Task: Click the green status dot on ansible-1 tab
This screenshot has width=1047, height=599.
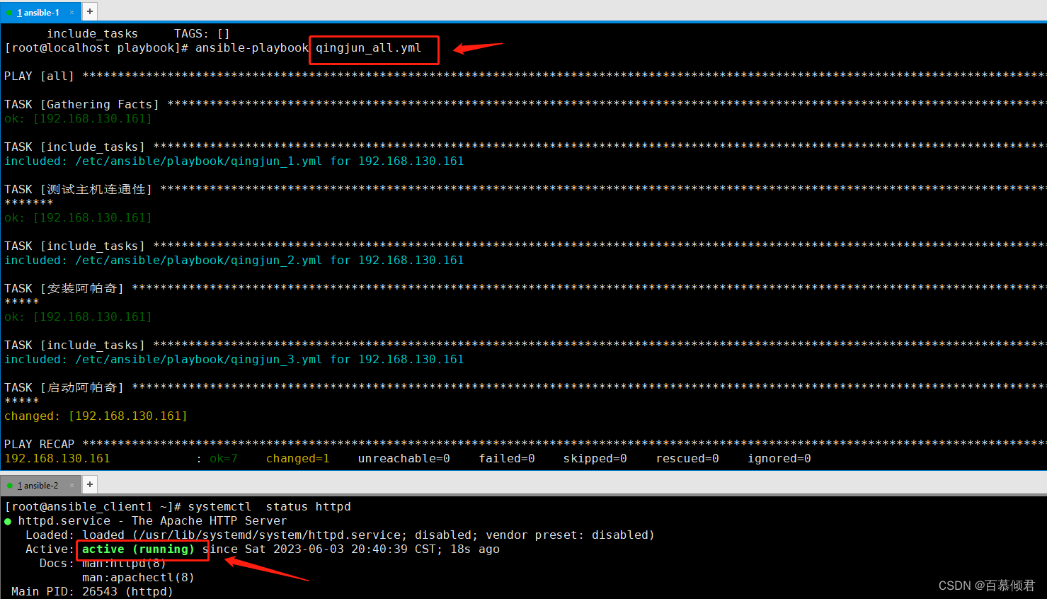Action: pos(9,13)
